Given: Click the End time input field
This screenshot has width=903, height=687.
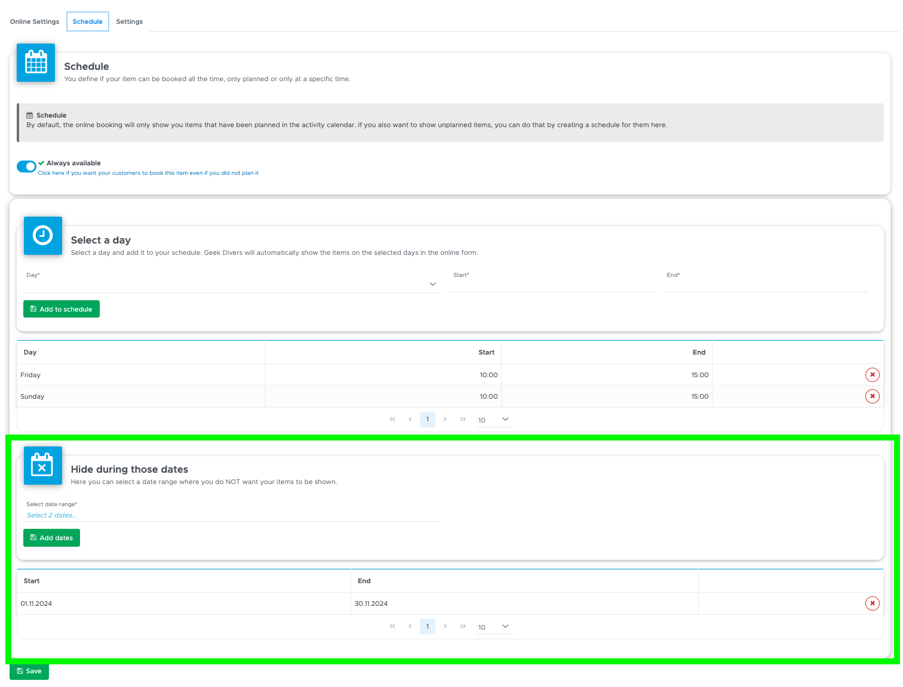Looking at the screenshot, I should 766,284.
